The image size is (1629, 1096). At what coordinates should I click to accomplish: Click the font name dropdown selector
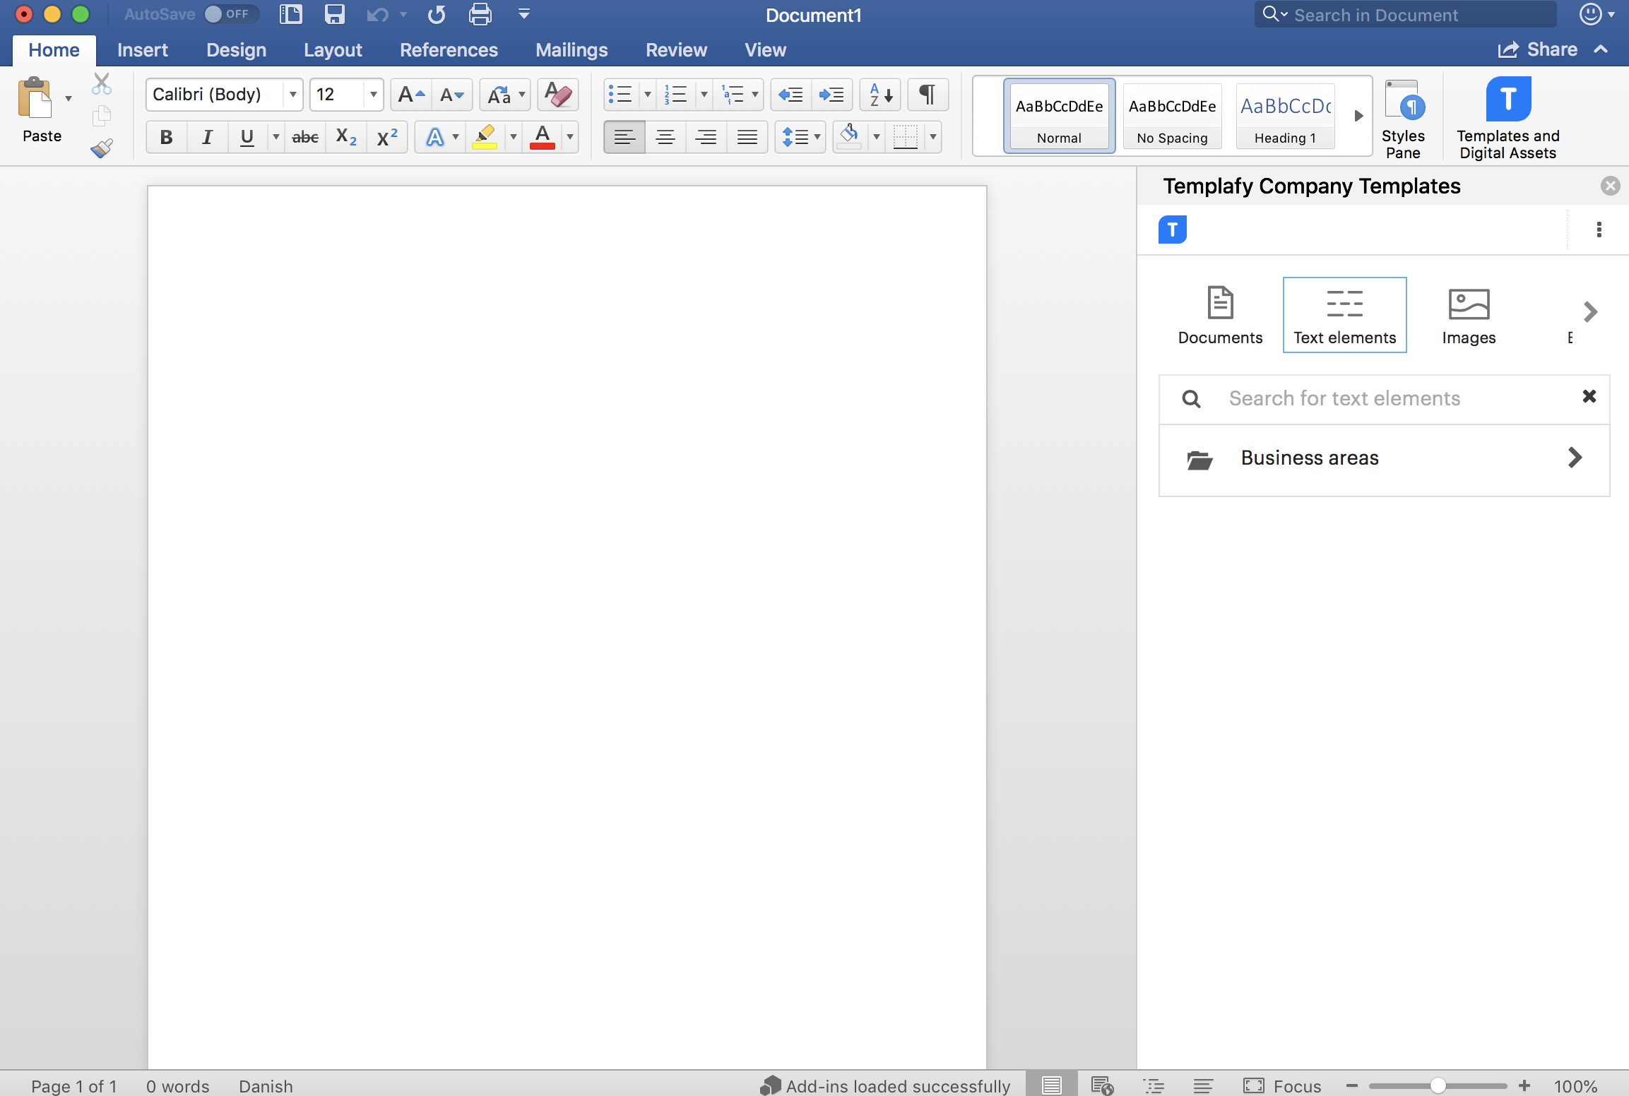pos(220,93)
